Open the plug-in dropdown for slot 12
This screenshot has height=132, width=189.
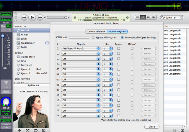tap(81, 105)
